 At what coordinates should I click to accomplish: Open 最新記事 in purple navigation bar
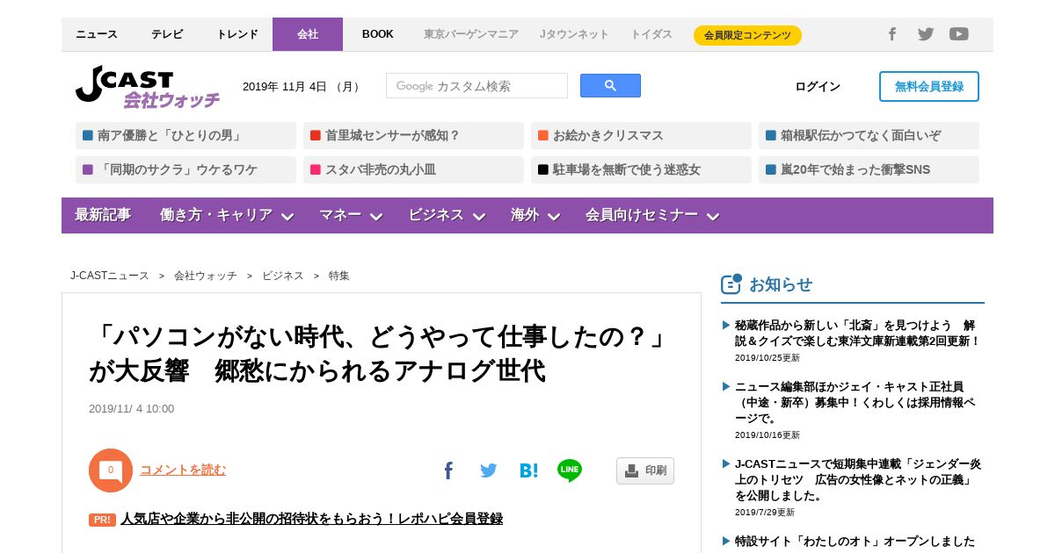[x=103, y=215]
